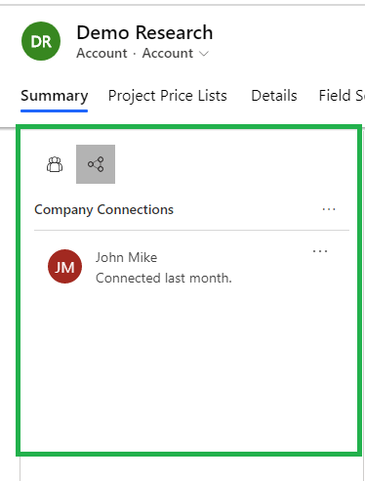This screenshot has width=365, height=481.
Task: Click the green DR account avatar
Action: point(41,41)
